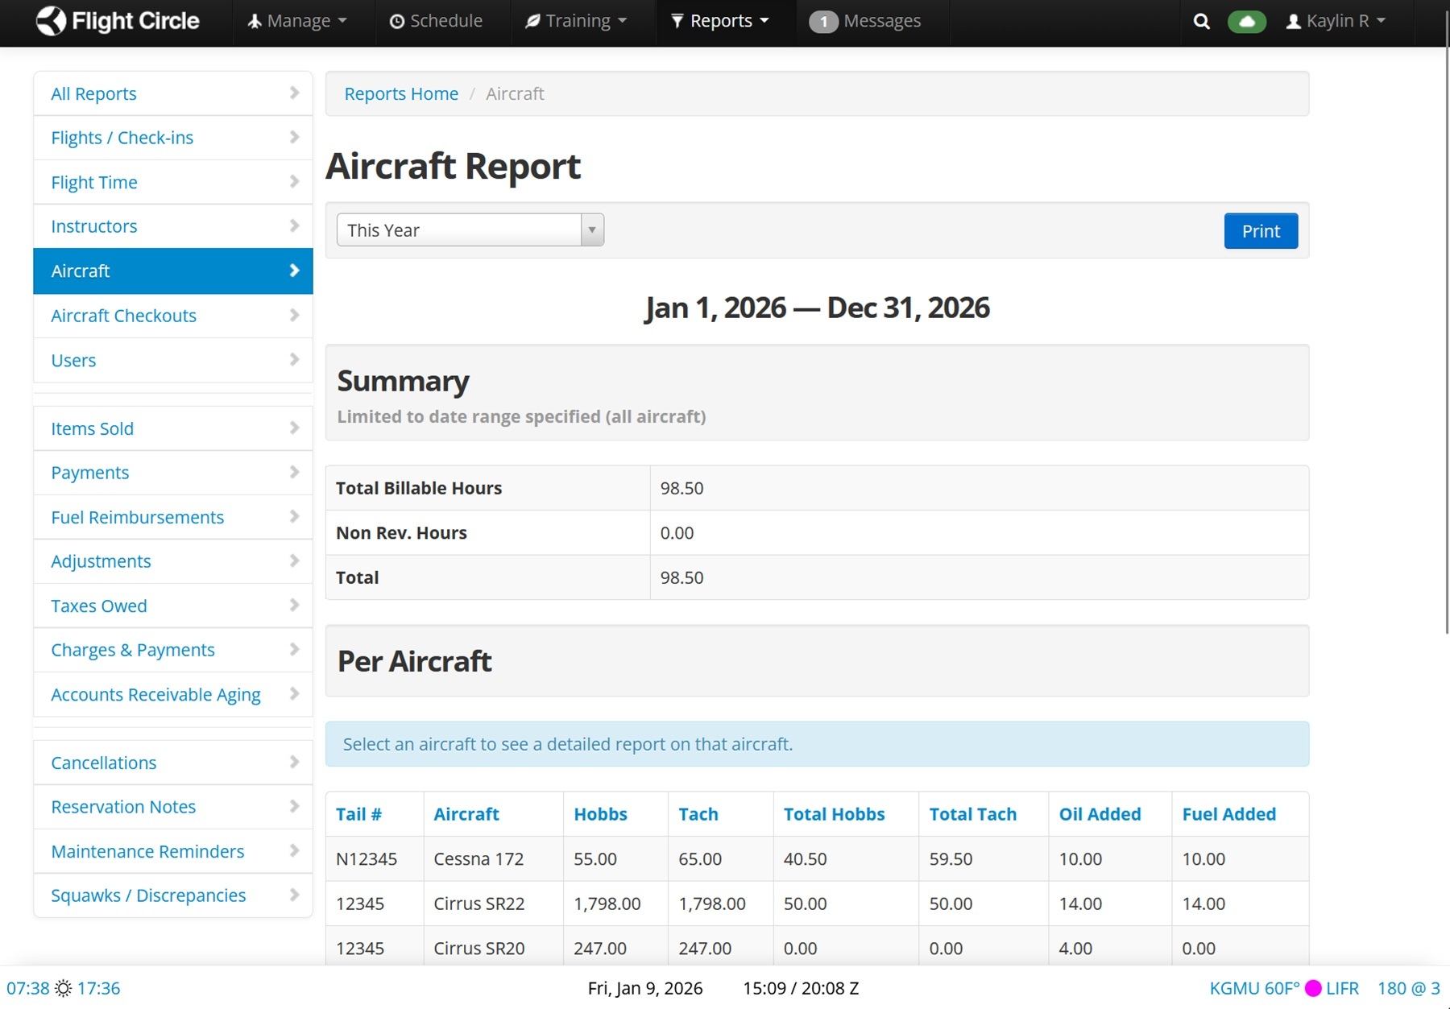Click the magenta LIFR weather indicator dot
The height and width of the screenshot is (1009, 1450).
[1313, 988]
